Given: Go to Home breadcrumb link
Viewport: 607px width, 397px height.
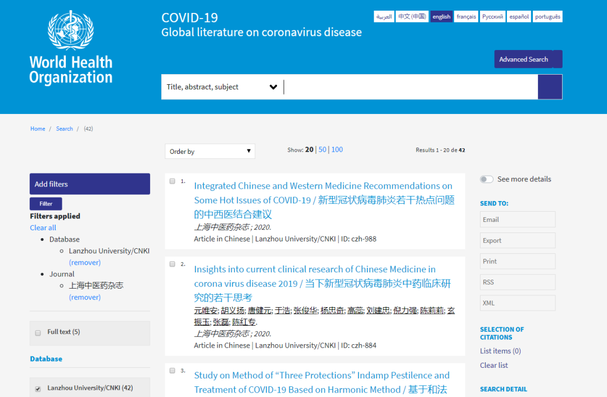Looking at the screenshot, I should [x=38, y=129].
